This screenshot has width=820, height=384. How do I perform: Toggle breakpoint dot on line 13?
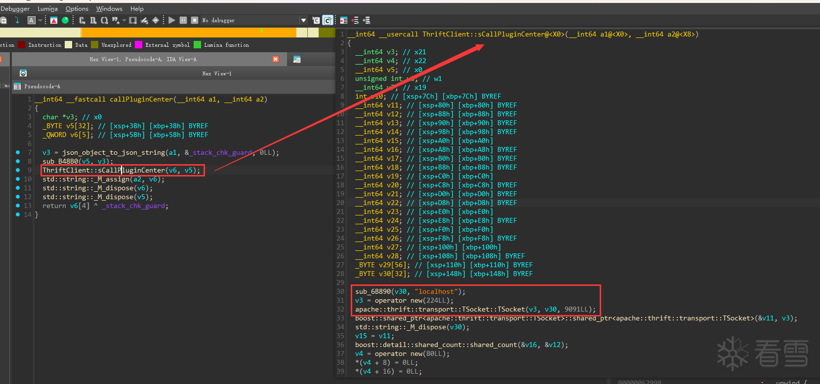(x=18, y=206)
